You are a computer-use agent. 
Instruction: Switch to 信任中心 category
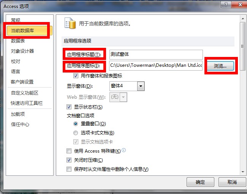pos(20,125)
